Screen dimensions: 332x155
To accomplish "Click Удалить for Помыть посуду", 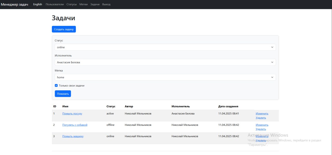I will click(x=261, y=118).
